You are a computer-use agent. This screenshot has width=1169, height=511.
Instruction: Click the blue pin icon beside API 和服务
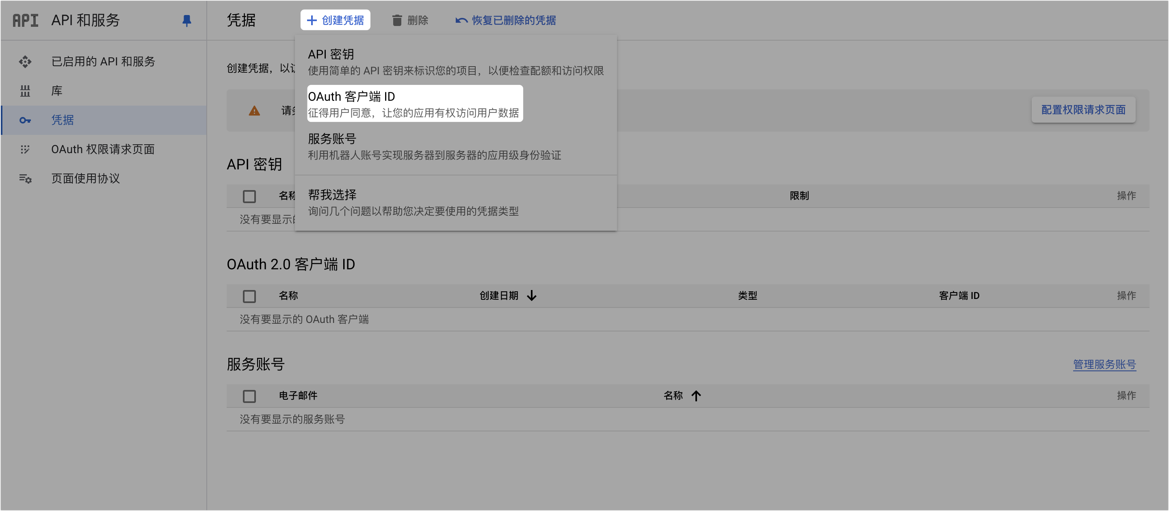(186, 20)
